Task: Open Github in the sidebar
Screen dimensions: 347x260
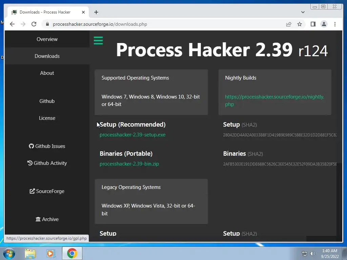Action: click(47, 101)
